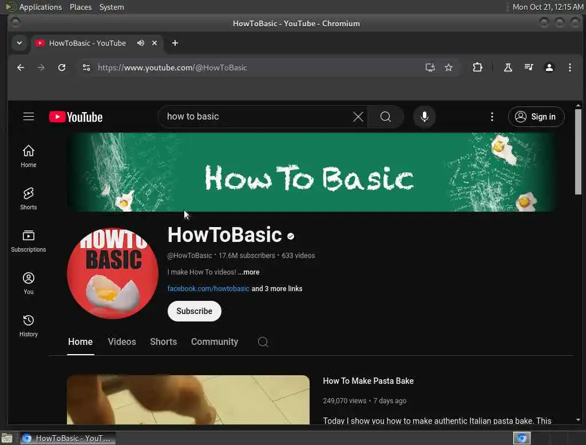Open the Chromium three-dot menu

[569, 67]
